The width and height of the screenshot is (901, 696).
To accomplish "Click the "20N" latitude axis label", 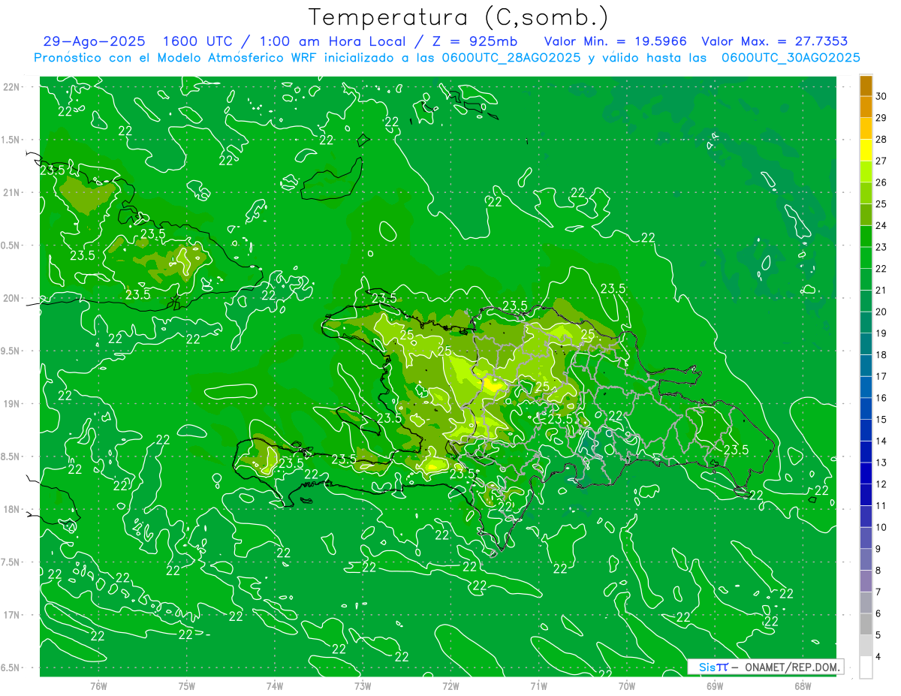I will 12,298.
